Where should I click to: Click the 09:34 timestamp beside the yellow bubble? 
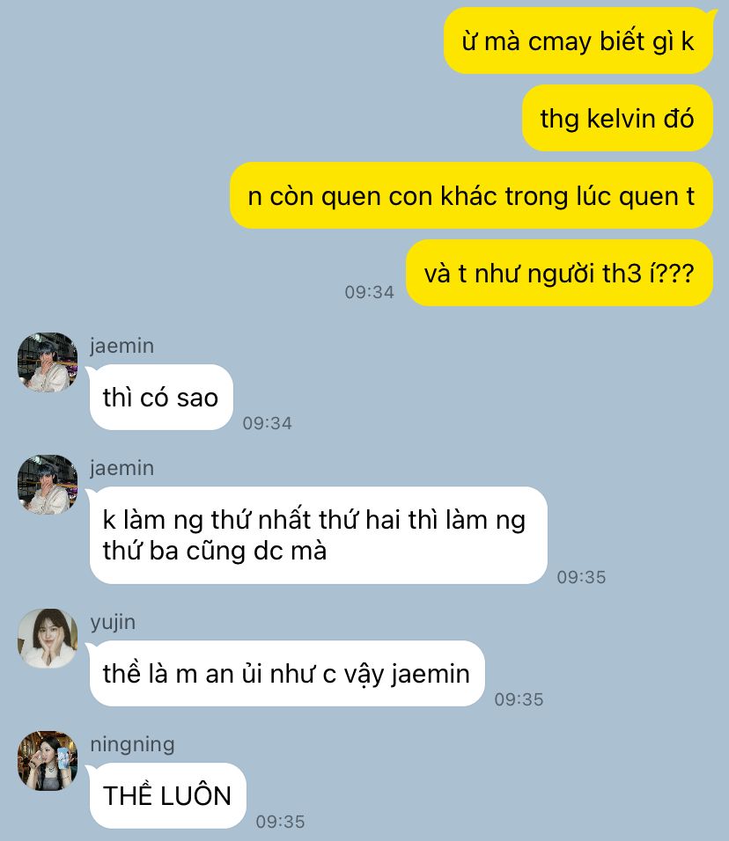click(369, 292)
